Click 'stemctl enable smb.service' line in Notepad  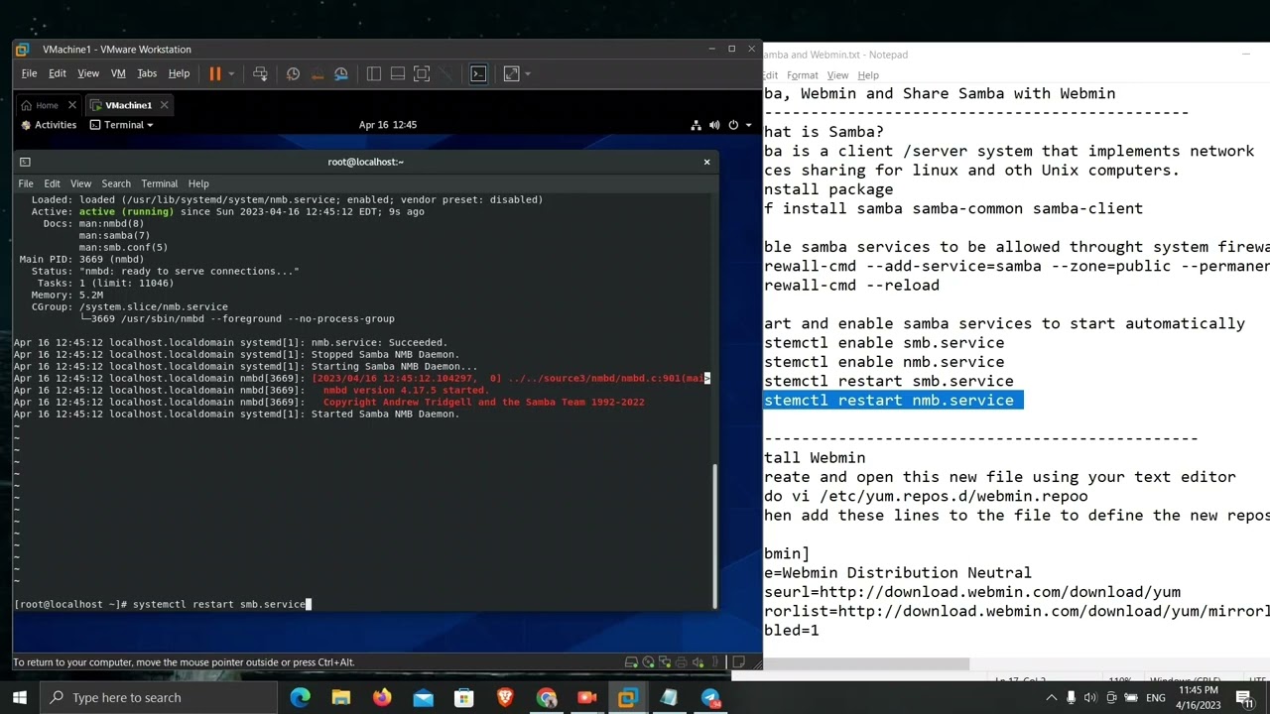tap(884, 342)
